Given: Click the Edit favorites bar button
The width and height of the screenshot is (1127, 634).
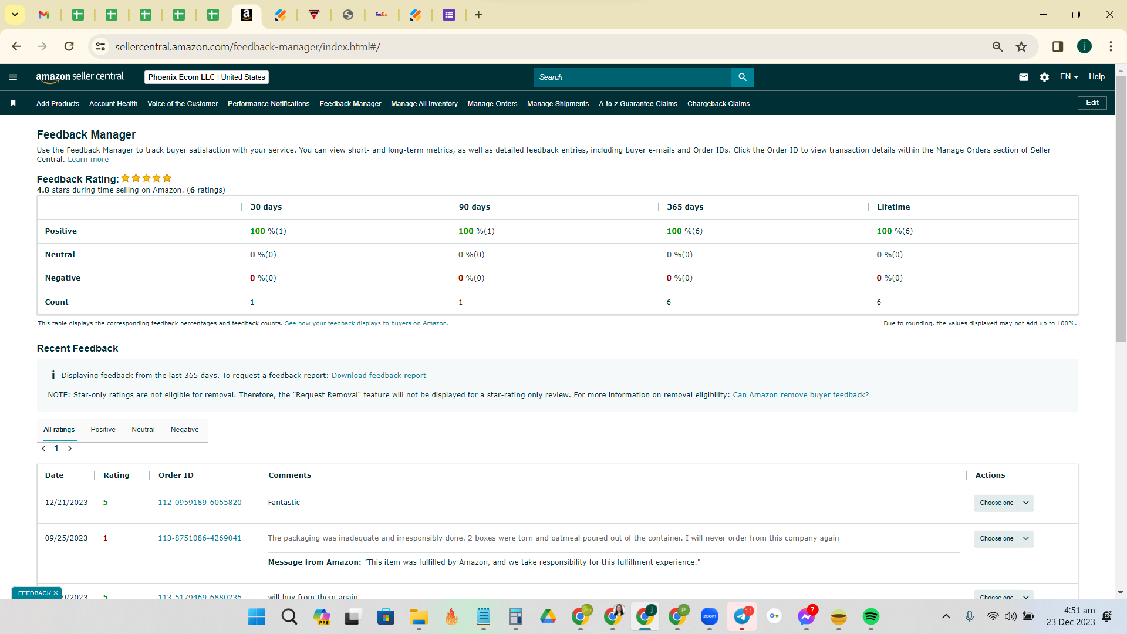Looking at the screenshot, I should (x=1092, y=103).
